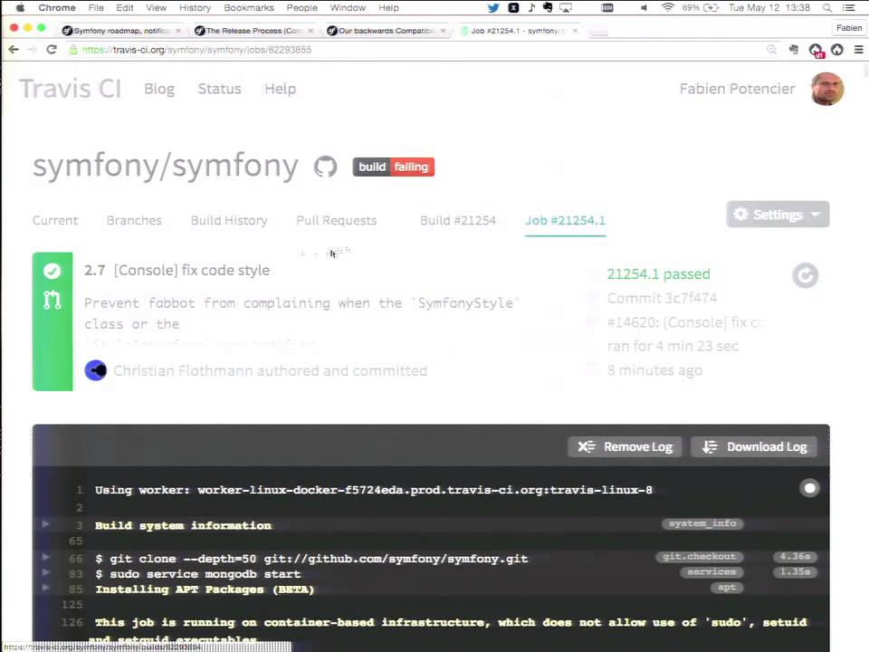Screen dimensions: 869x652
Task: Open the Bookmarks menu
Action: 249,8
